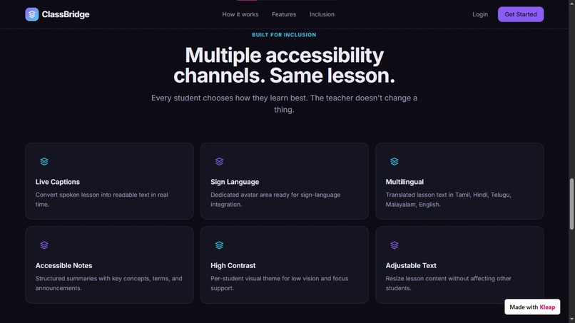
Task: Open the Inclusion nav item
Action: click(x=322, y=14)
